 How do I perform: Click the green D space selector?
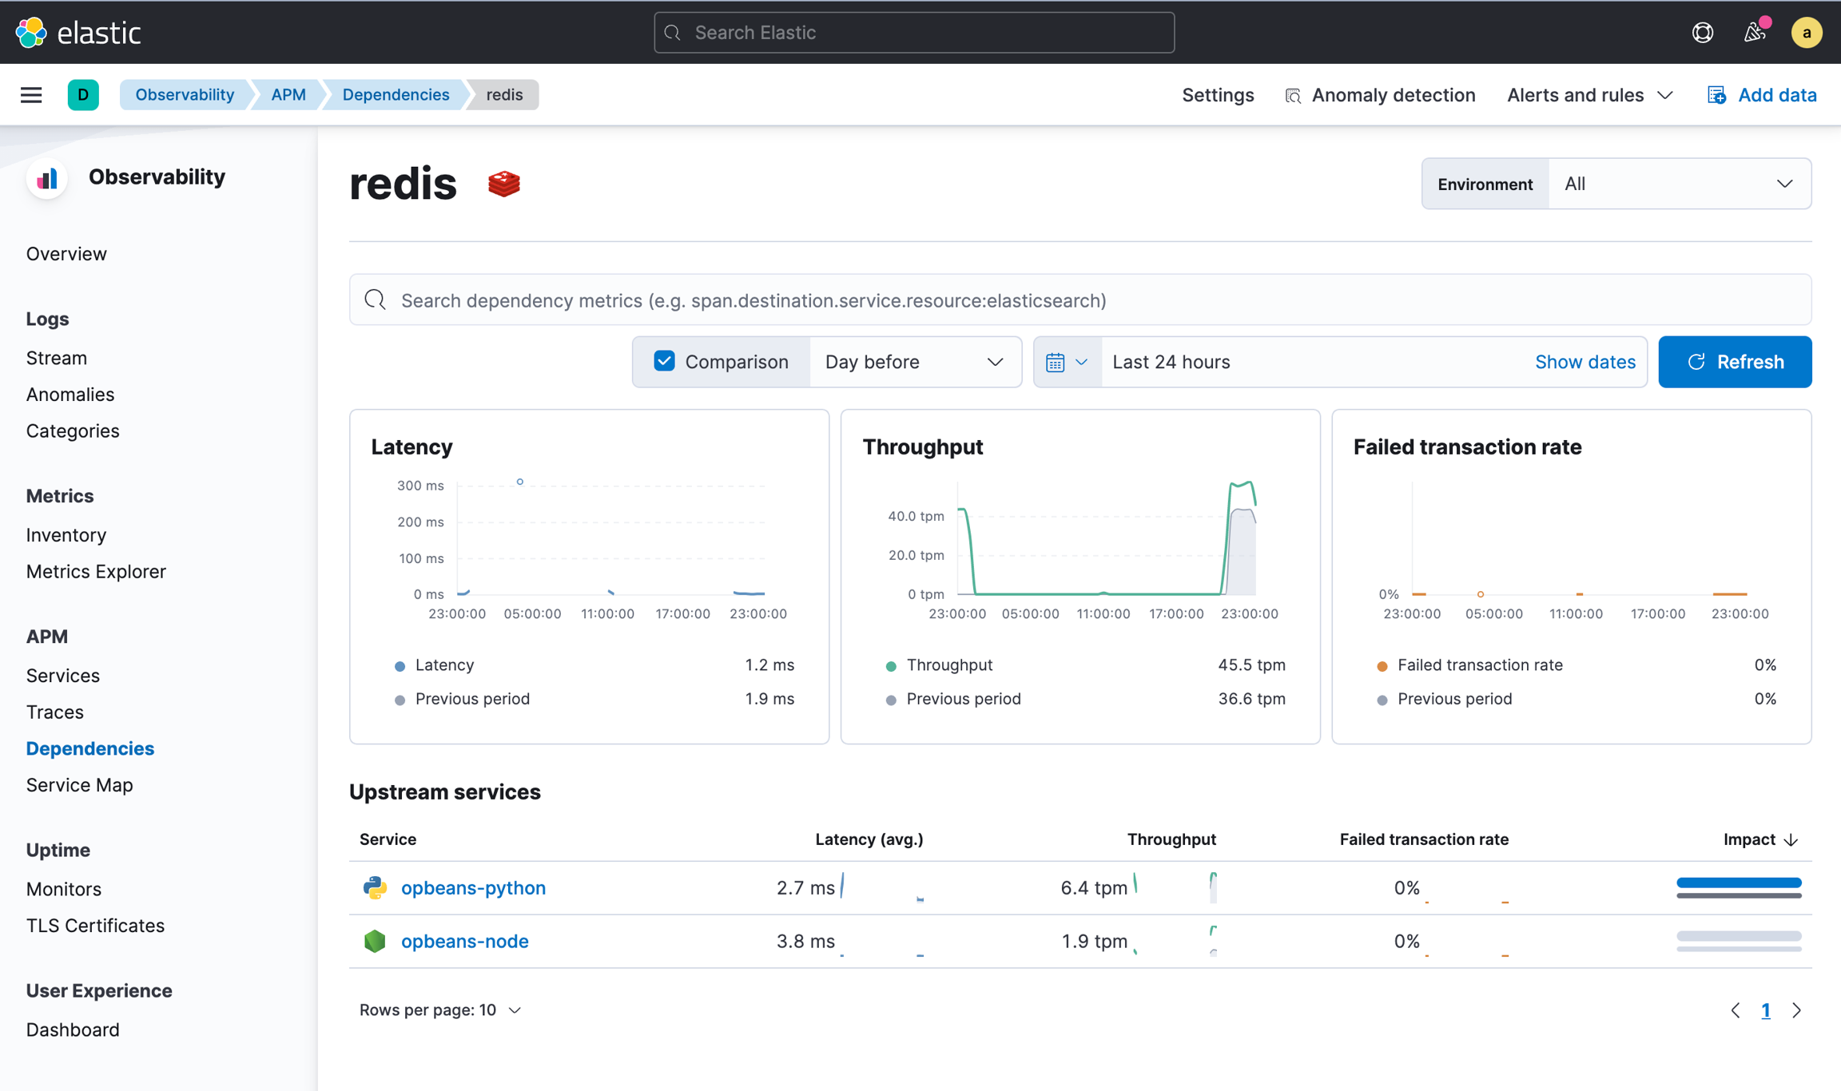pyautogui.click(x=83, y=95)
